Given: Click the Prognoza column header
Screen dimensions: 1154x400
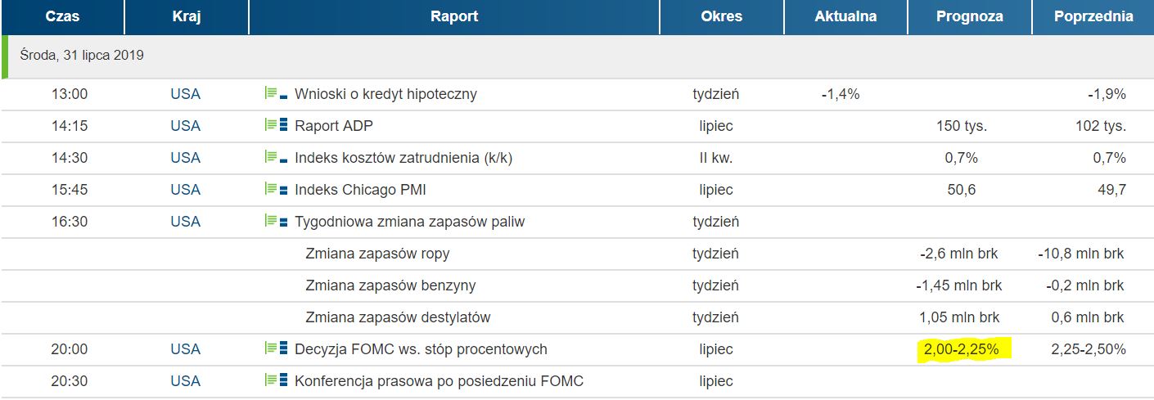Looking at the screenshot, I should pos(970,16).
